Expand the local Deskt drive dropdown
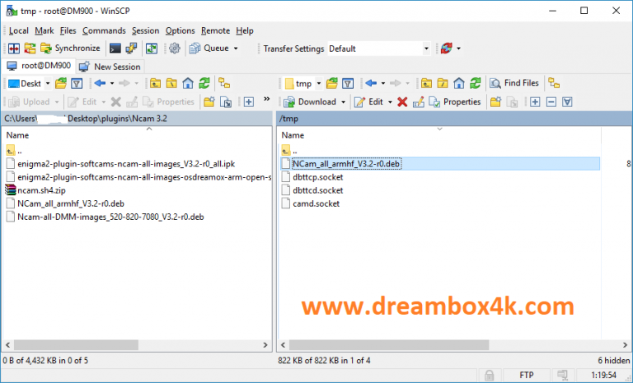 [x=48, y=83]
